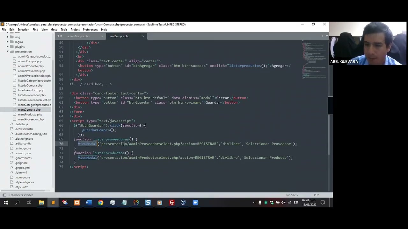Change indentation via Tab Size: 2

[x=292, y=195]
